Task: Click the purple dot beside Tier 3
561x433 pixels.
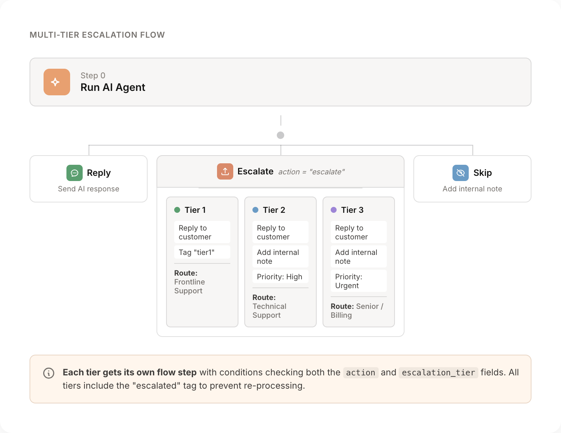Action: (x=334, y=209)
